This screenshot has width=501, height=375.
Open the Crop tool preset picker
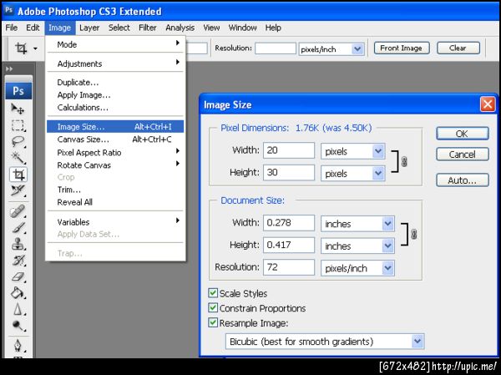pyautogui.click(x=35, y=48)
